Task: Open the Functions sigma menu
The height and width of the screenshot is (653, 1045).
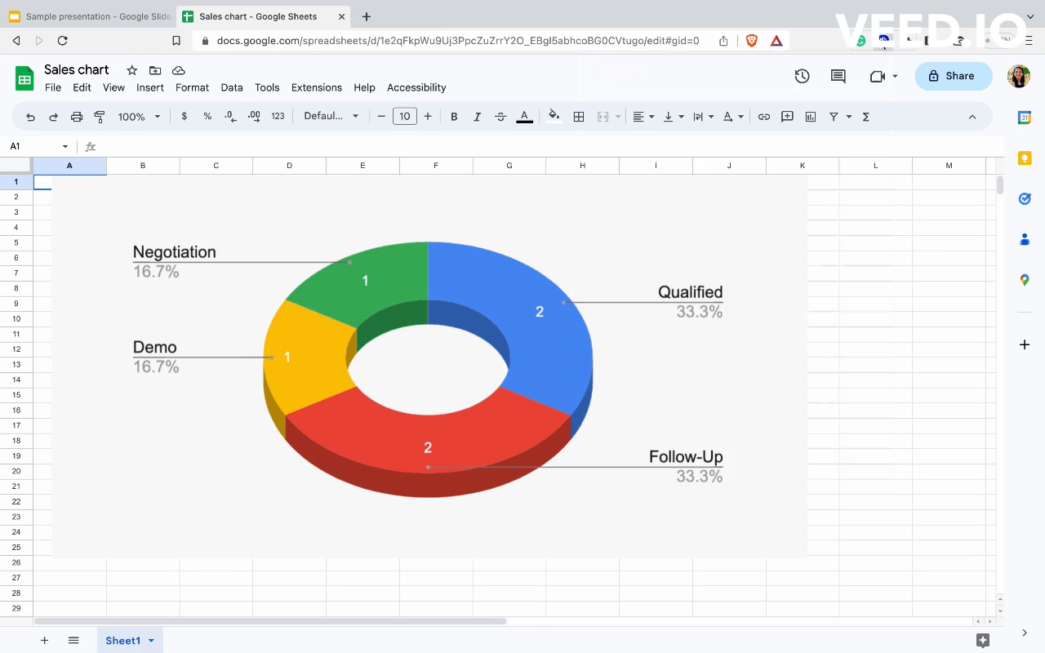Action: click(866, 117)
